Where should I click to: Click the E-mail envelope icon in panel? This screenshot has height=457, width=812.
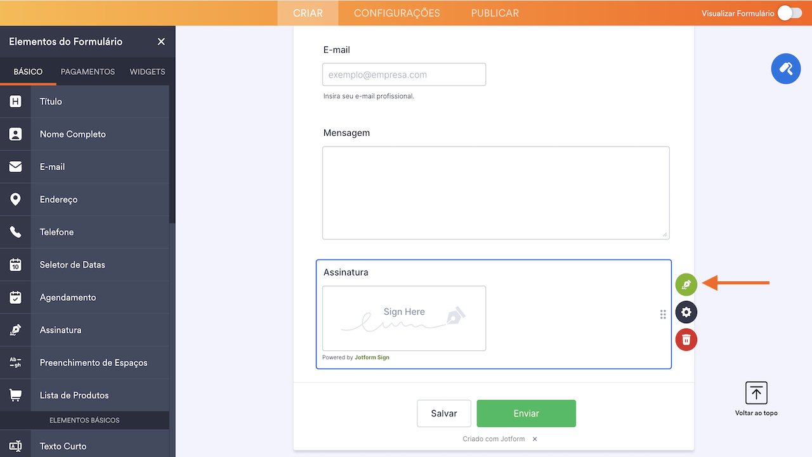pyautogui.click(x=15, y=166)
